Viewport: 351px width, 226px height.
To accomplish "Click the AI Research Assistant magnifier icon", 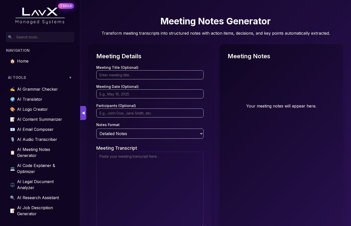I will (12, 198).
